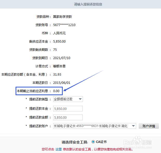The image size is (161, 153).
Task: Open the 提前还款类型 dropdown showing 全额提前还款
Action: [x=68, y=99]
